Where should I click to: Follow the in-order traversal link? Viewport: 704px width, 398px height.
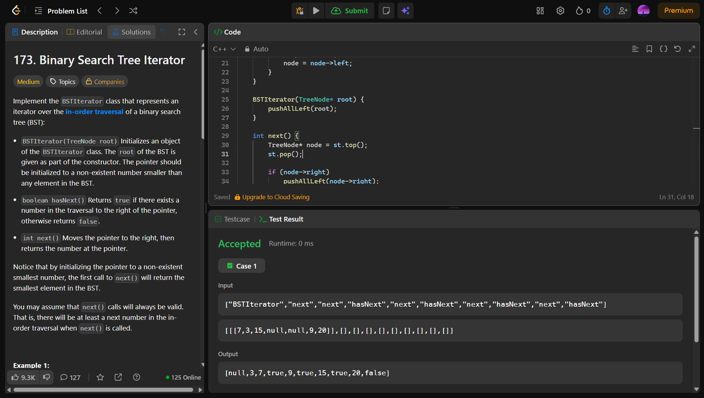tap(94, 111)
